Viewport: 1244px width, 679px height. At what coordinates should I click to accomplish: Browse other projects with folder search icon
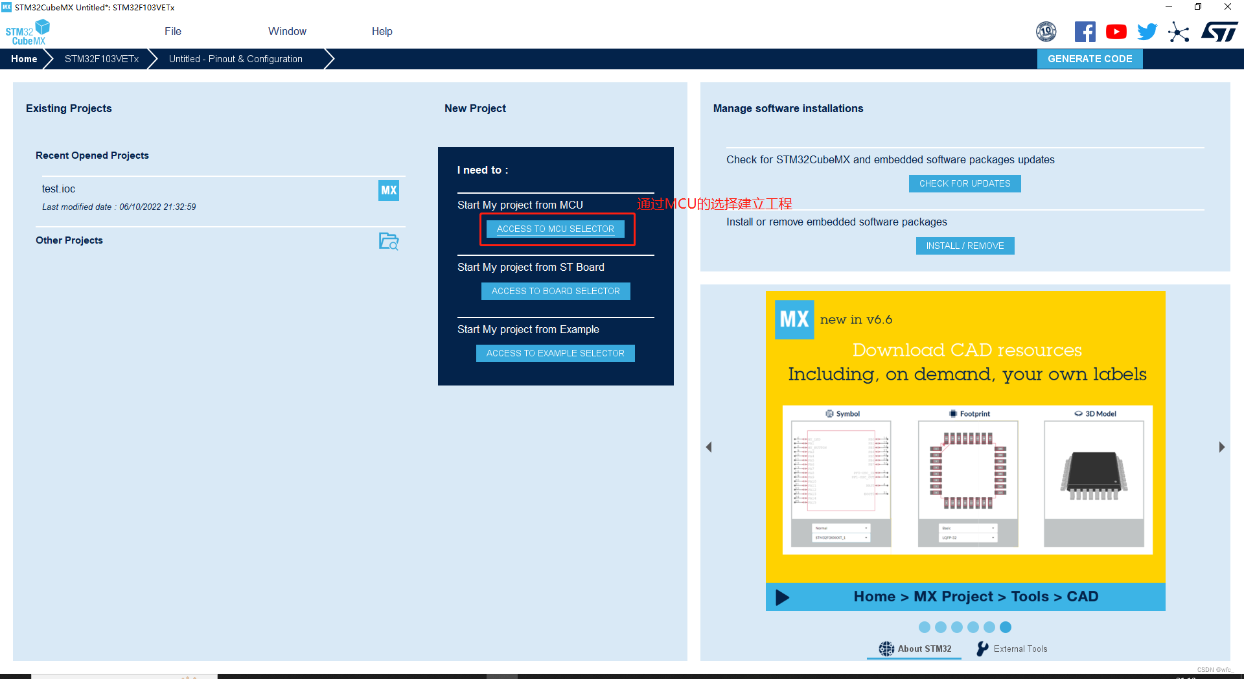coord(389,241)
